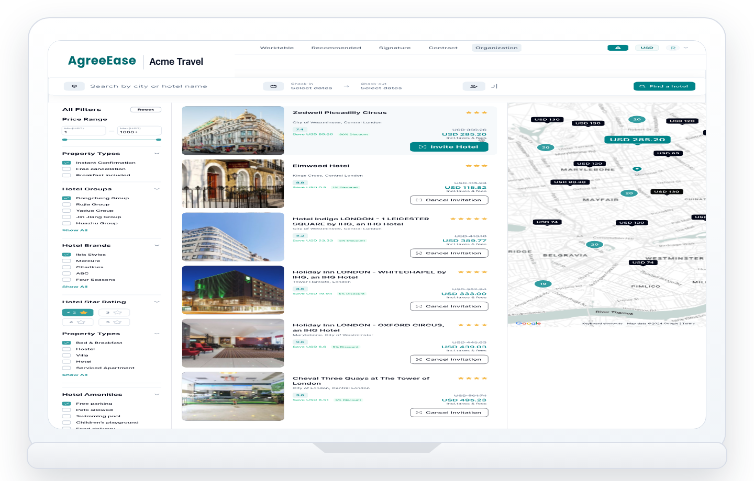This screenshot has height=481, width=754.
Task: Enable the Free cancellation checkbox
Action: click(x=66, y=169)
